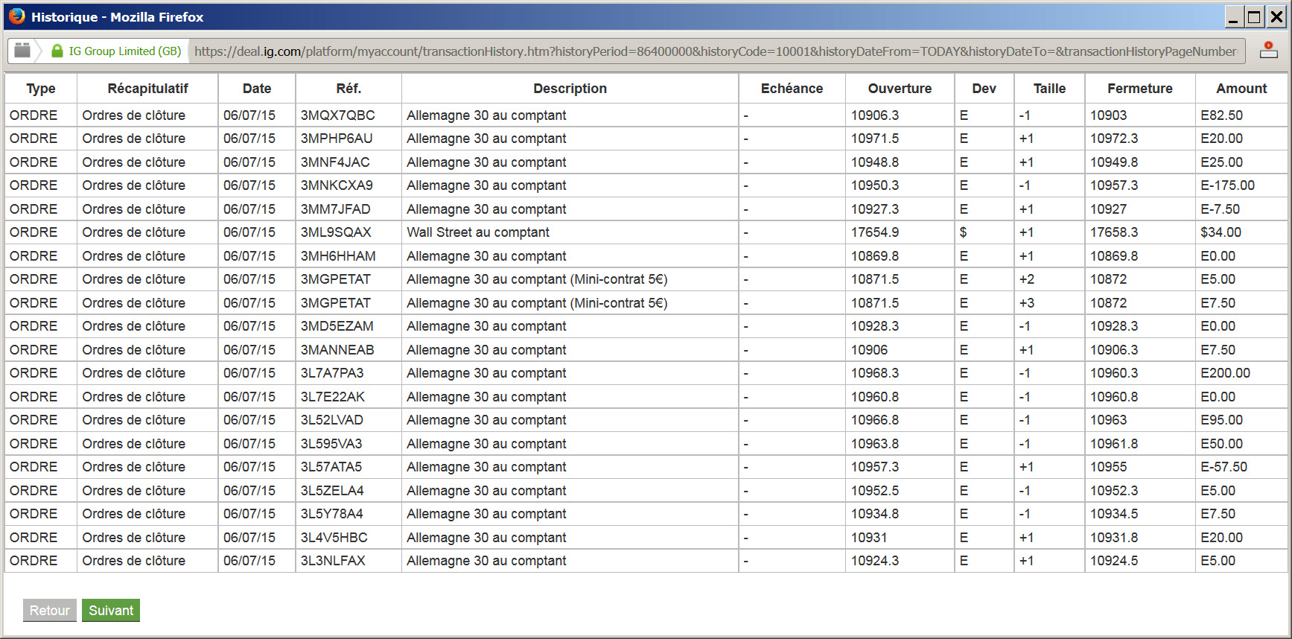Click the amount E200.00
The height and width of the screenshot is (639, 1292).
tap(1226, 373)
